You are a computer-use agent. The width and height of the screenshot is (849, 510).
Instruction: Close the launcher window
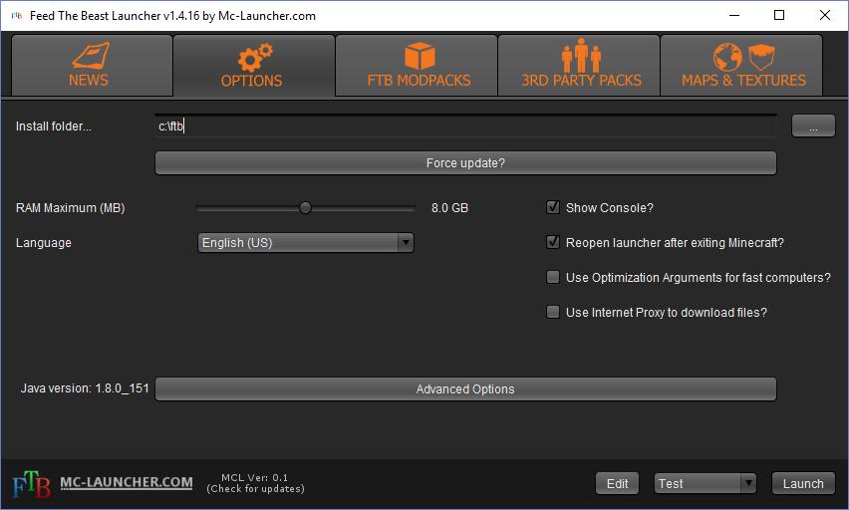[x=825, y=15]
